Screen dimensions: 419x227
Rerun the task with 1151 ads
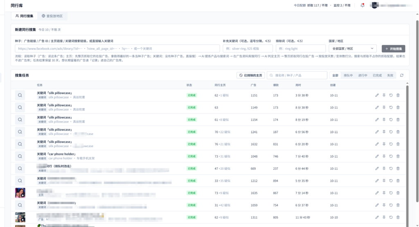(x=391, y=95)
